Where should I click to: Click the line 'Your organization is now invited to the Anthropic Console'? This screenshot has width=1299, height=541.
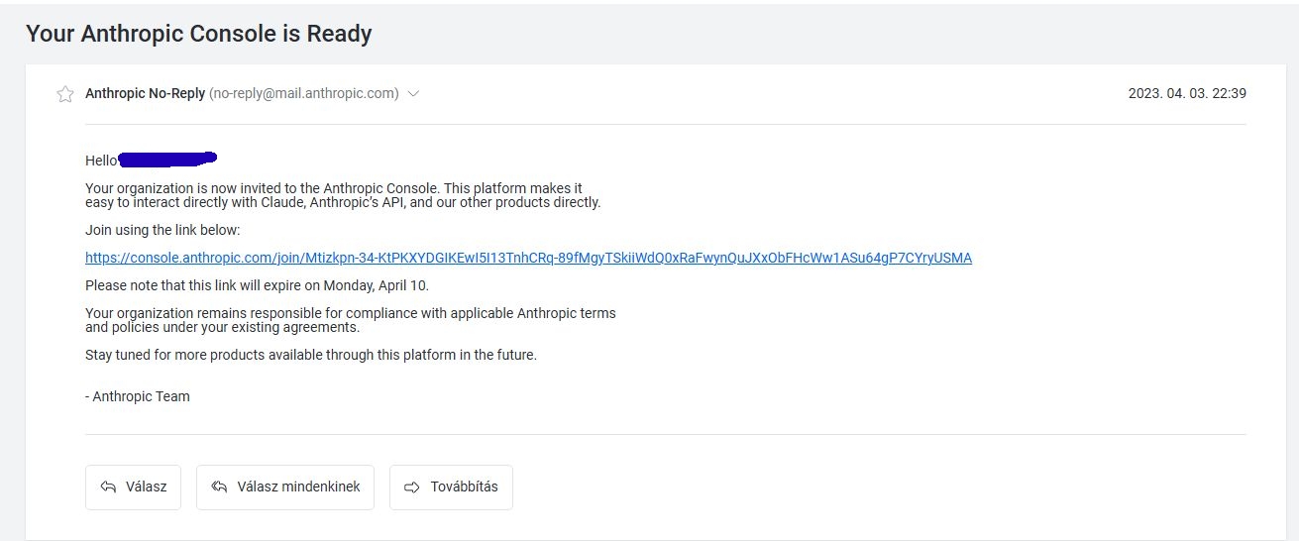(334, 188)
